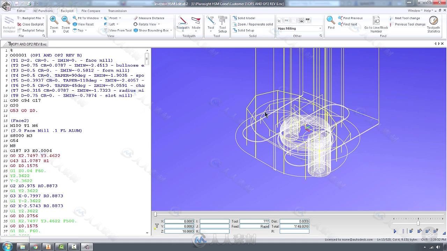
Task: Open the file explorer folder in taskbar
Action: pos(22,247)
